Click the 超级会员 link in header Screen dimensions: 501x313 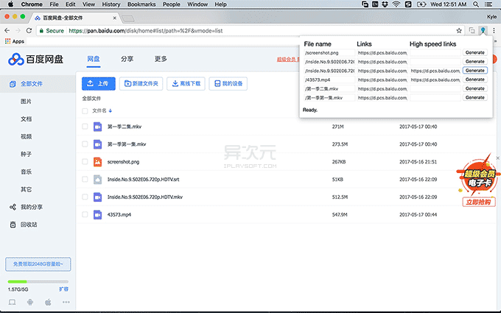coord(288,60)
